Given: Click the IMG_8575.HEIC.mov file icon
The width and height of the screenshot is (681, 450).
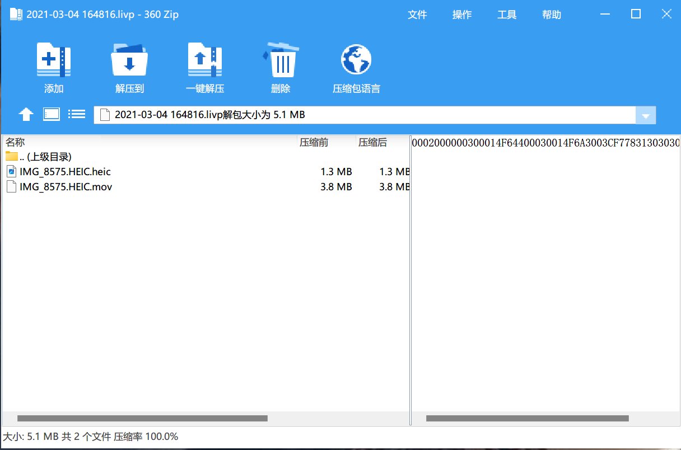Looking at the screenshot, I should [x=12, y=186].
